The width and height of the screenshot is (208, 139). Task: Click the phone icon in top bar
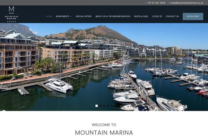146,3
